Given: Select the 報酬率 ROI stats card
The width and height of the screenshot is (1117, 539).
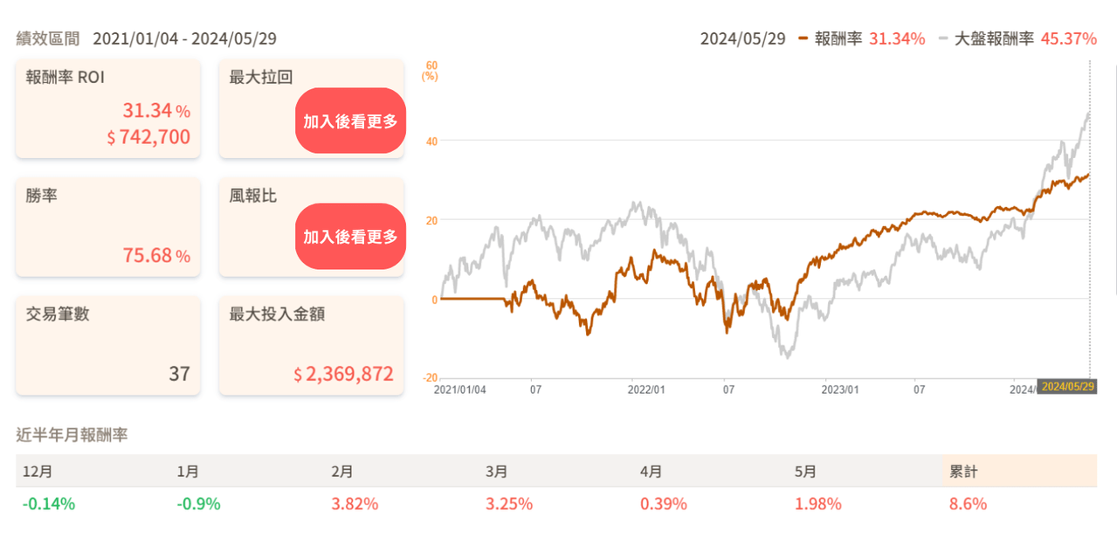Looking at the screenshot, I should click(x=108, y=108).
